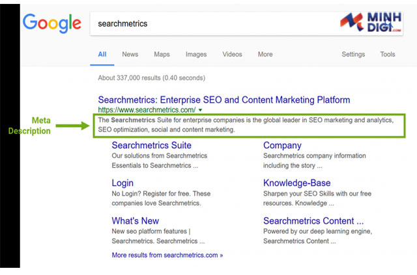
Task: Switch to the Maps tab
Action: tap(162, 55)
